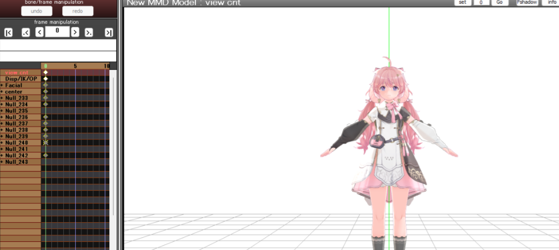The image size is (559, 250).
Task: Jump to the first frame button
Action: coord(8,33)
